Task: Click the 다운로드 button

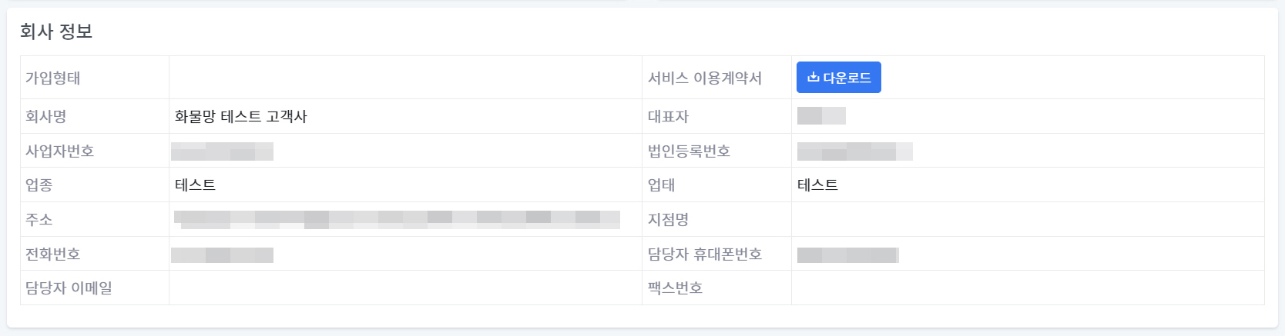Action: [x=838, y=78]
